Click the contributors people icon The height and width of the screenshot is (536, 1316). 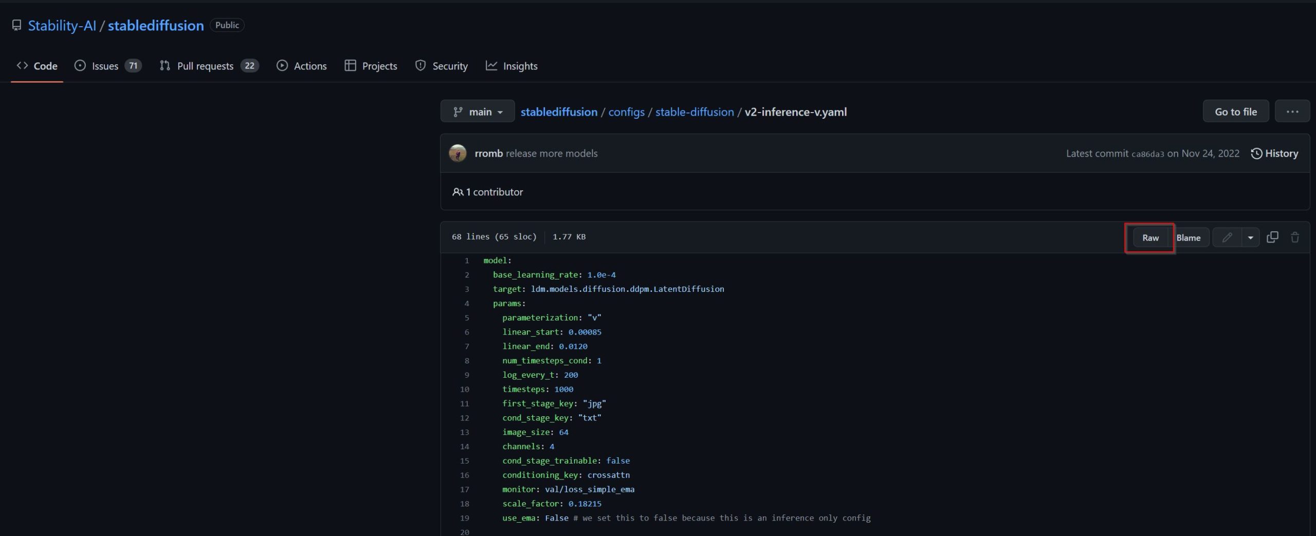coord(458,192)
